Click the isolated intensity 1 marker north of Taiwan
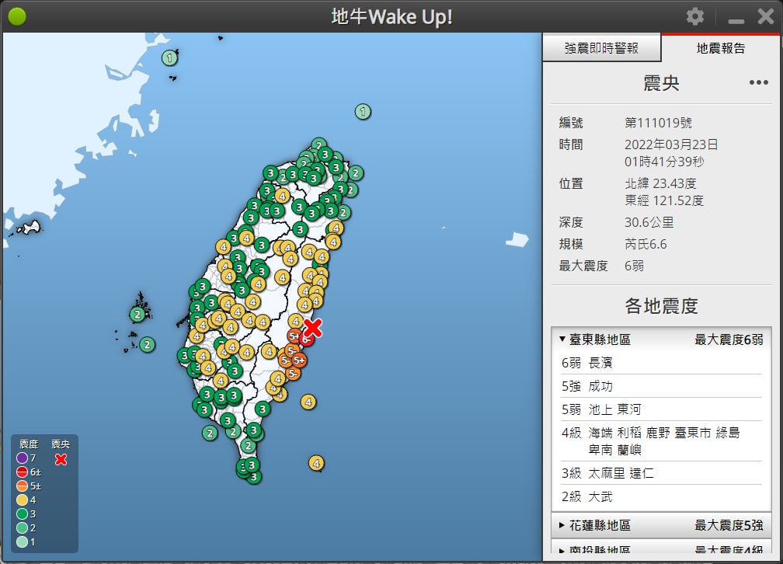The width and height of the screenshot is (783, 564). point(363,112)
